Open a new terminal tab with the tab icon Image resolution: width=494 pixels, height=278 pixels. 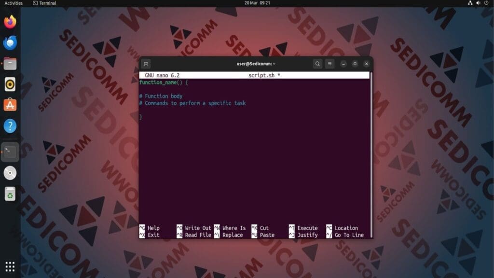(145, 63)
